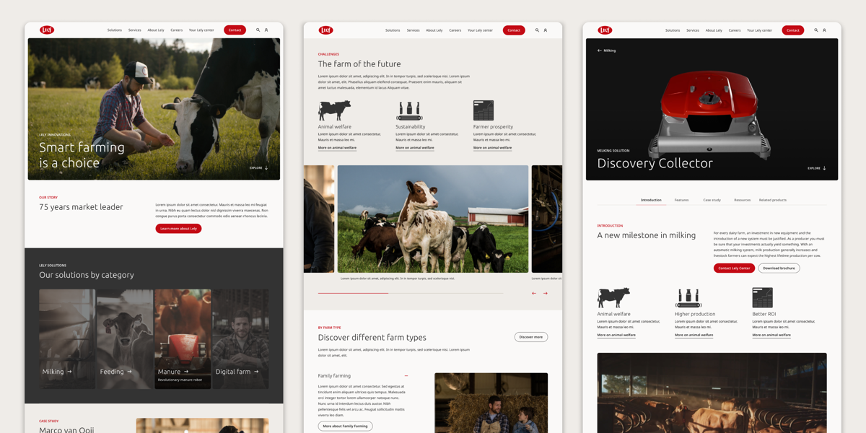Click Explore down arrow on Discovery Collector hero
The image size is (866, 433).
pos(824,168)
